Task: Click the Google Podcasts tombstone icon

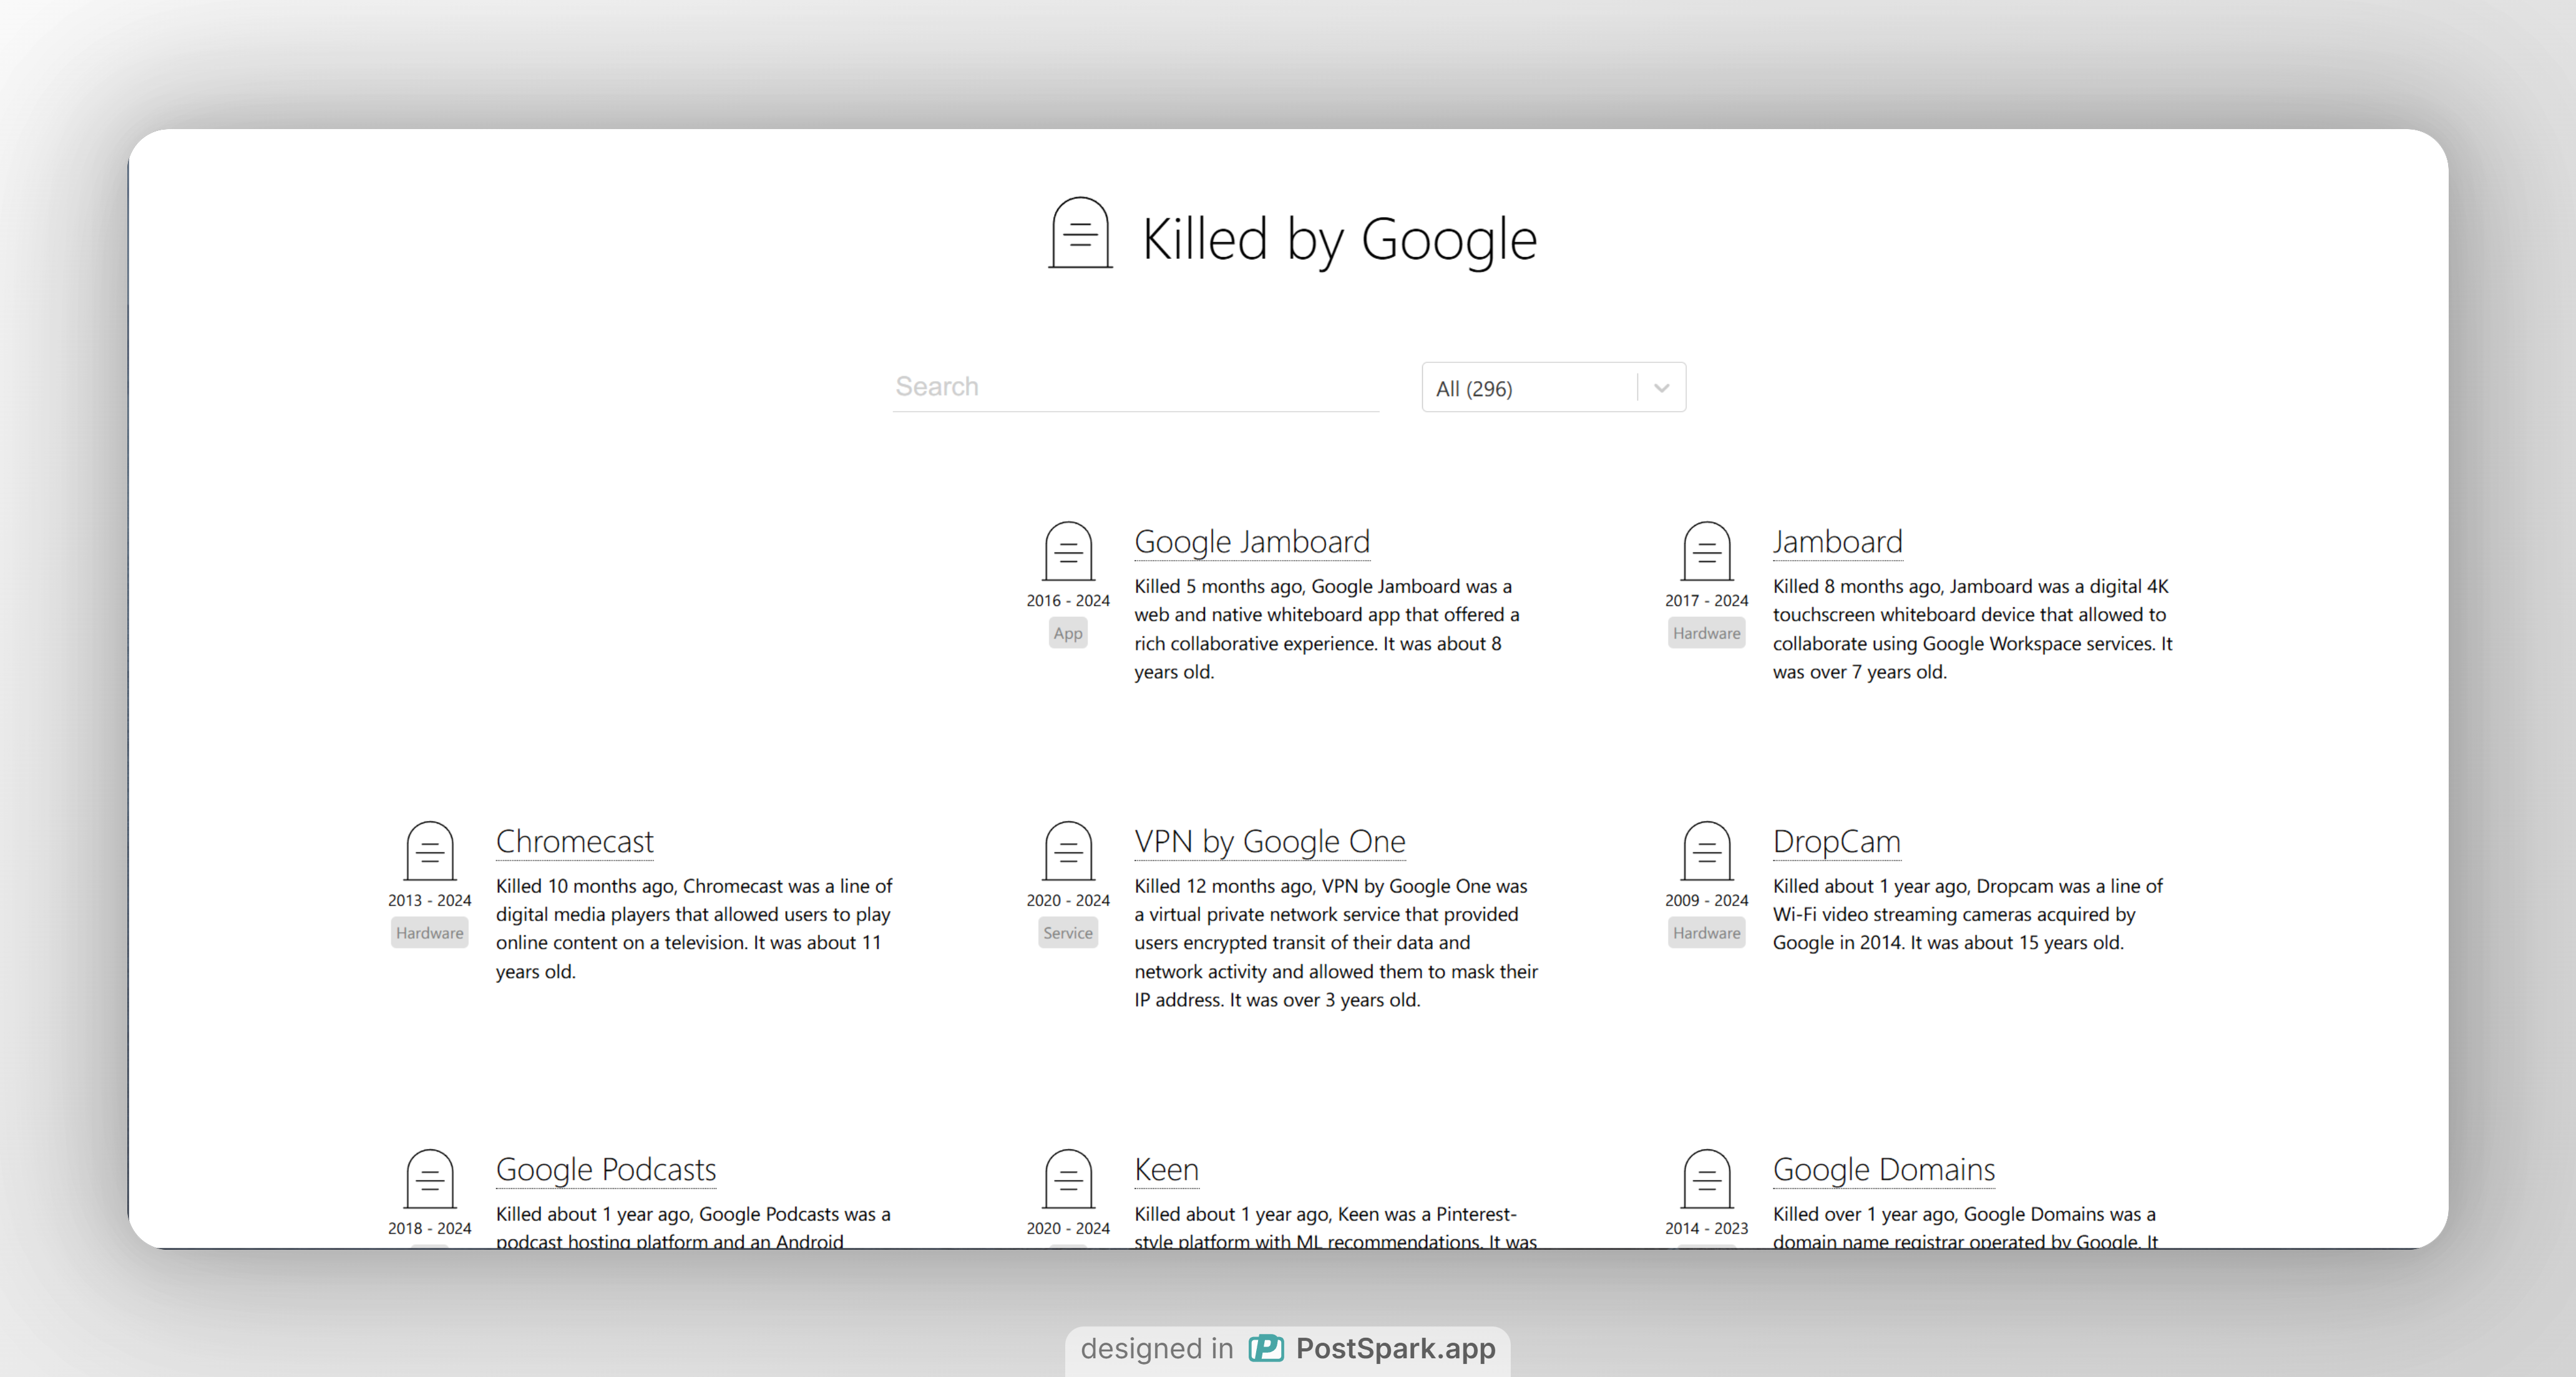Action: [430, 1178]
